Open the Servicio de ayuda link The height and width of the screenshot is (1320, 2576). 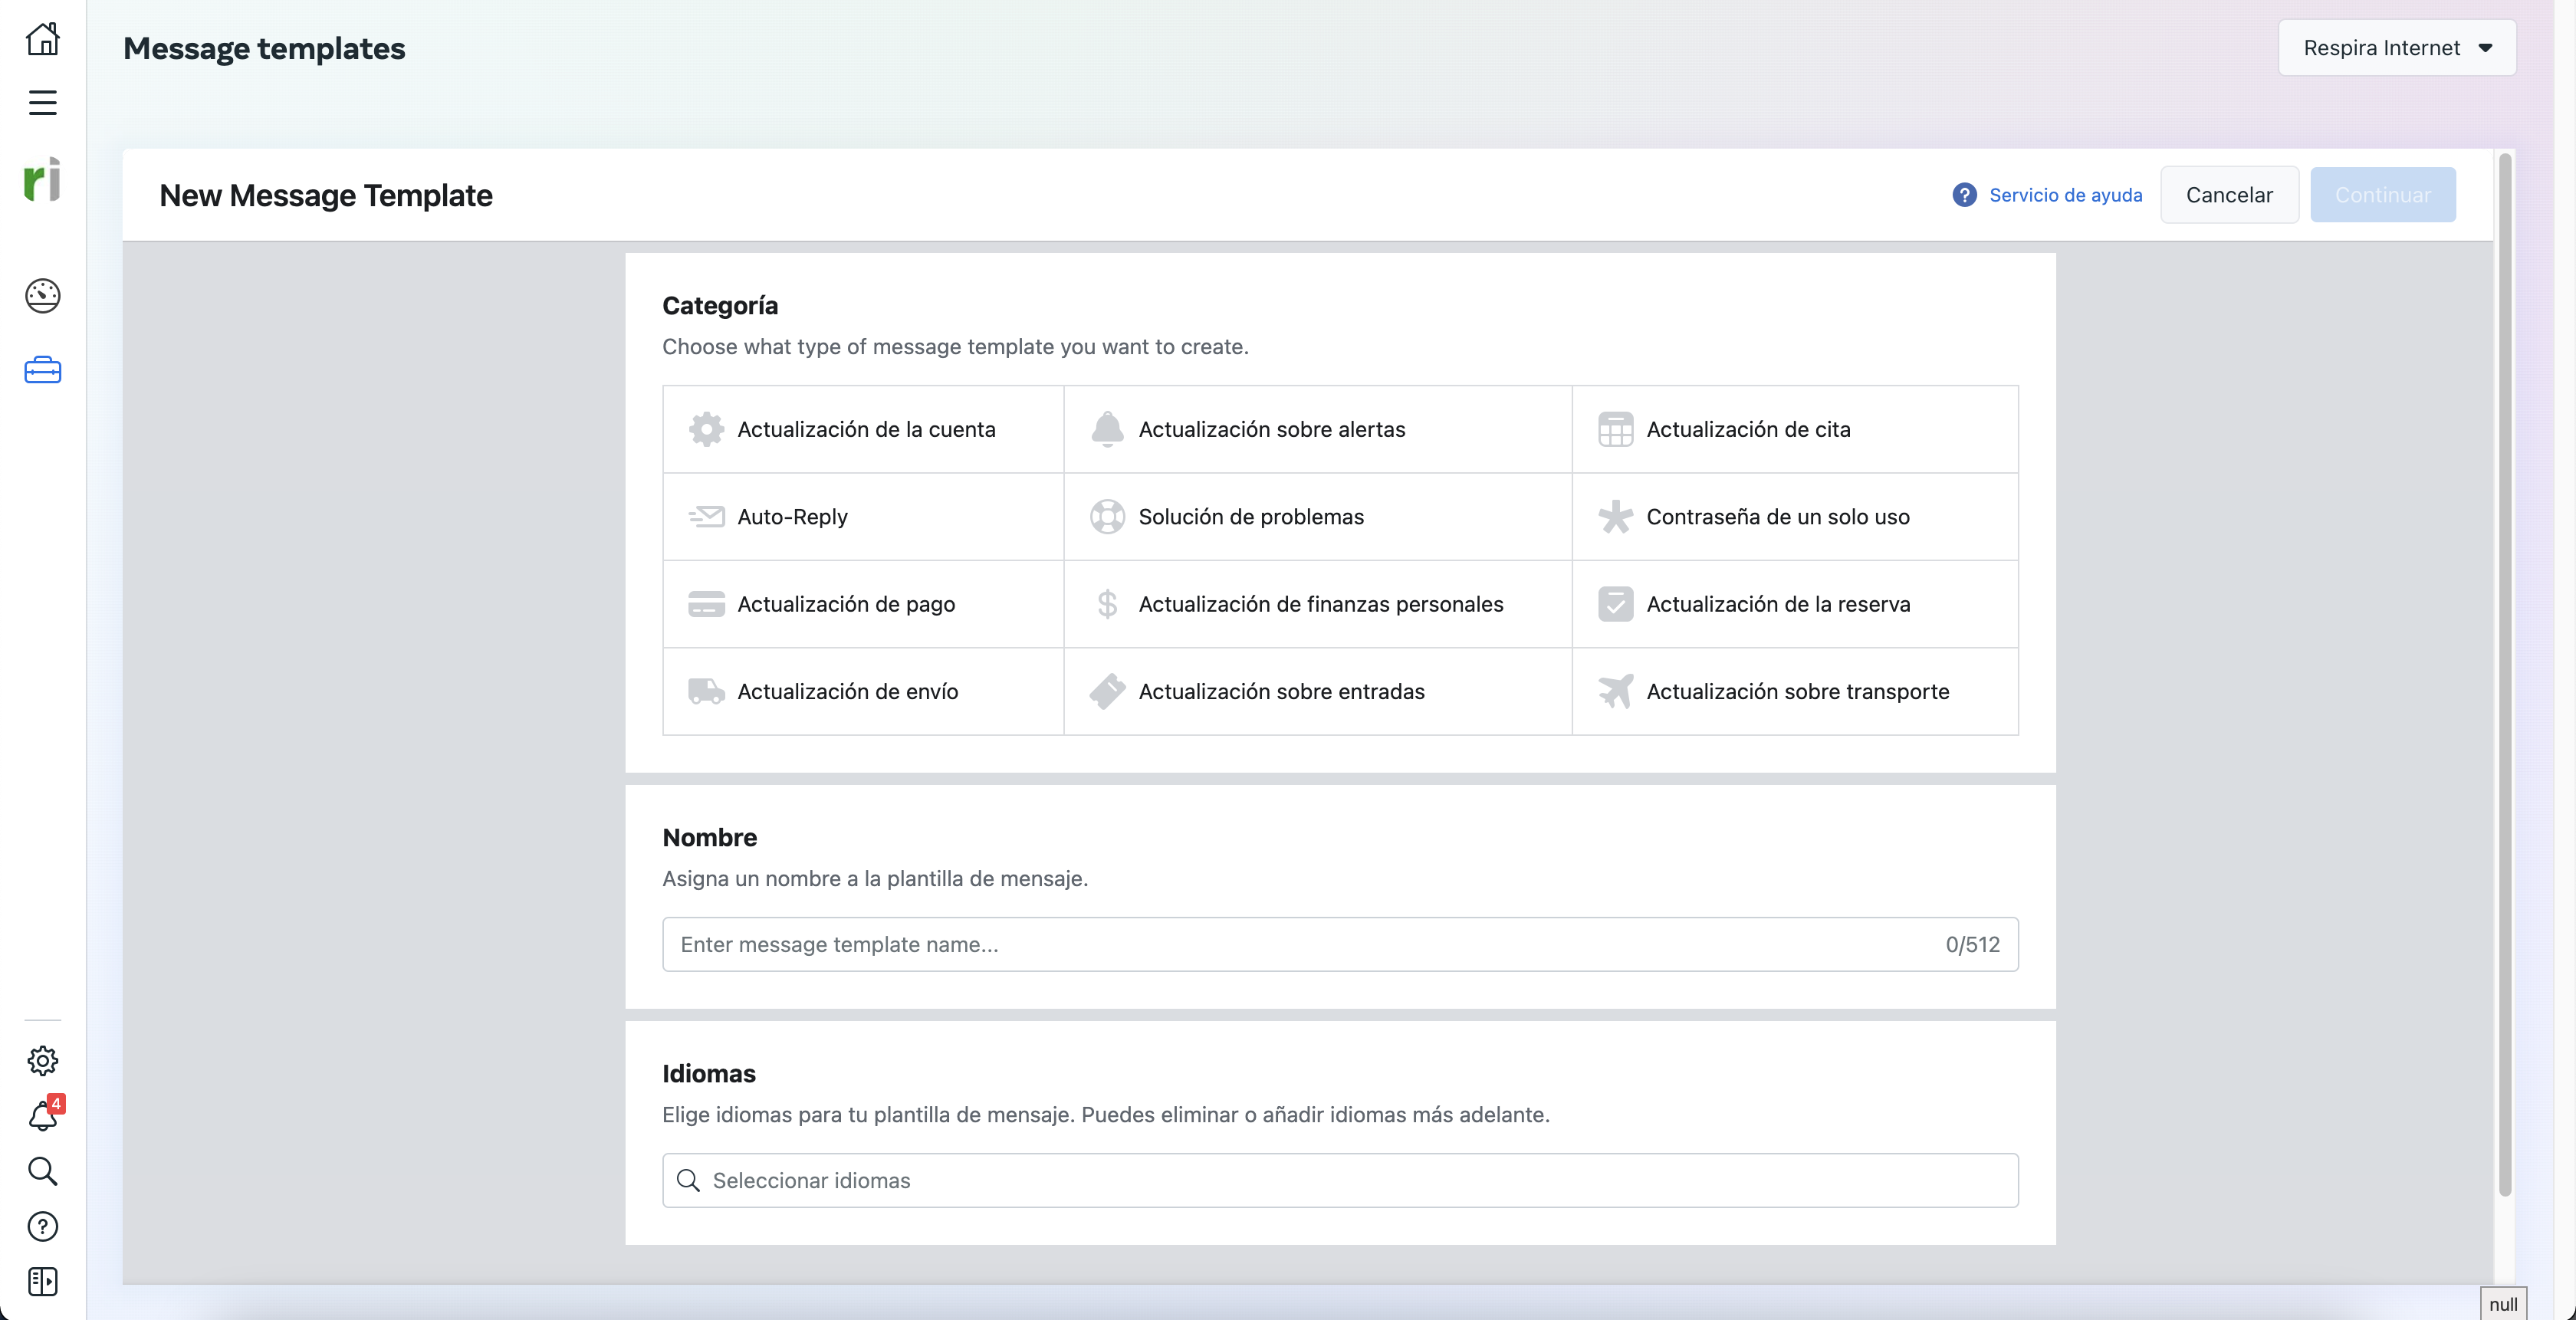click(2067, 195)
